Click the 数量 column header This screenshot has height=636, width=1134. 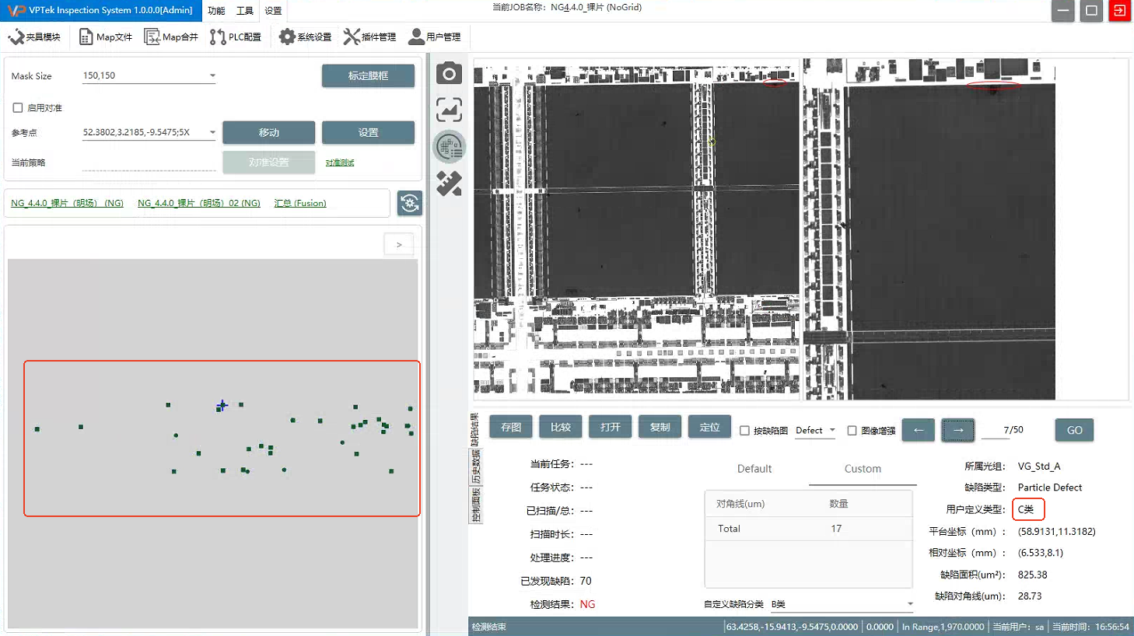point(838,504)
